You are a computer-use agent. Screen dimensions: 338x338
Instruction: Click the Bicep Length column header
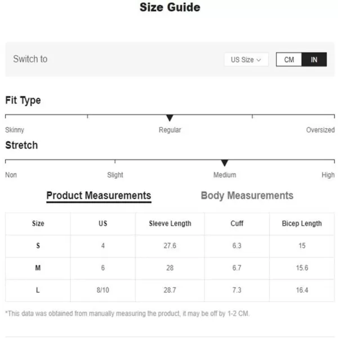click(302, 224)
